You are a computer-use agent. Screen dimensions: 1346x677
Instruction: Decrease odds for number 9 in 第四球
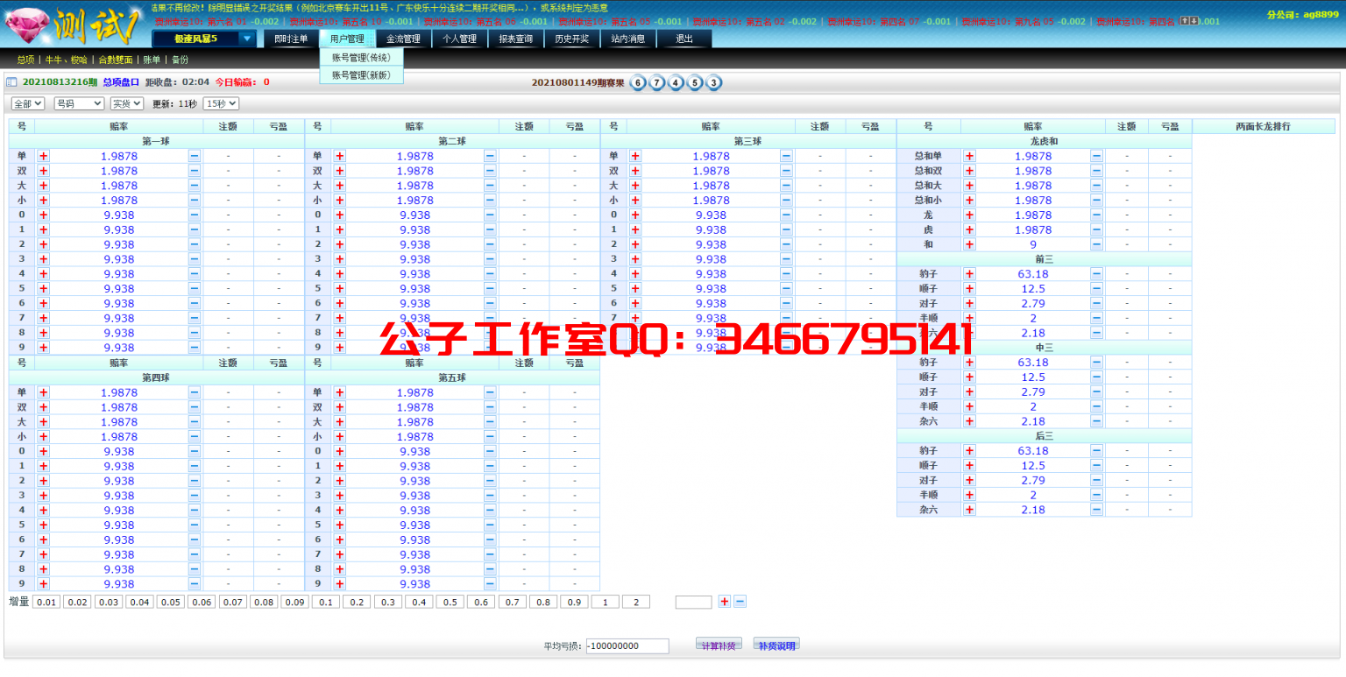pyautogui.click(x=195, y=584)
